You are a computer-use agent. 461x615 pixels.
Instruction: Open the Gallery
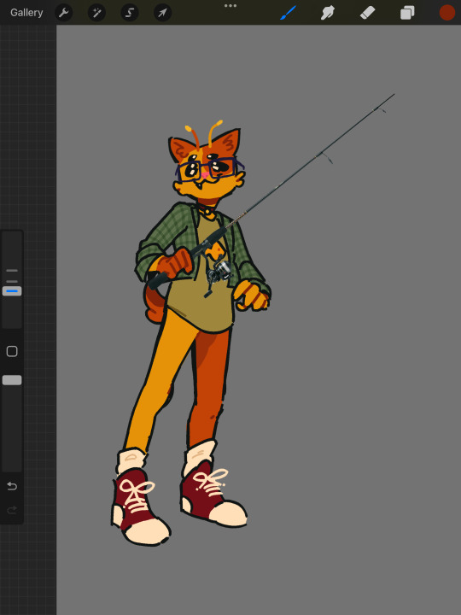coord(26,13)
